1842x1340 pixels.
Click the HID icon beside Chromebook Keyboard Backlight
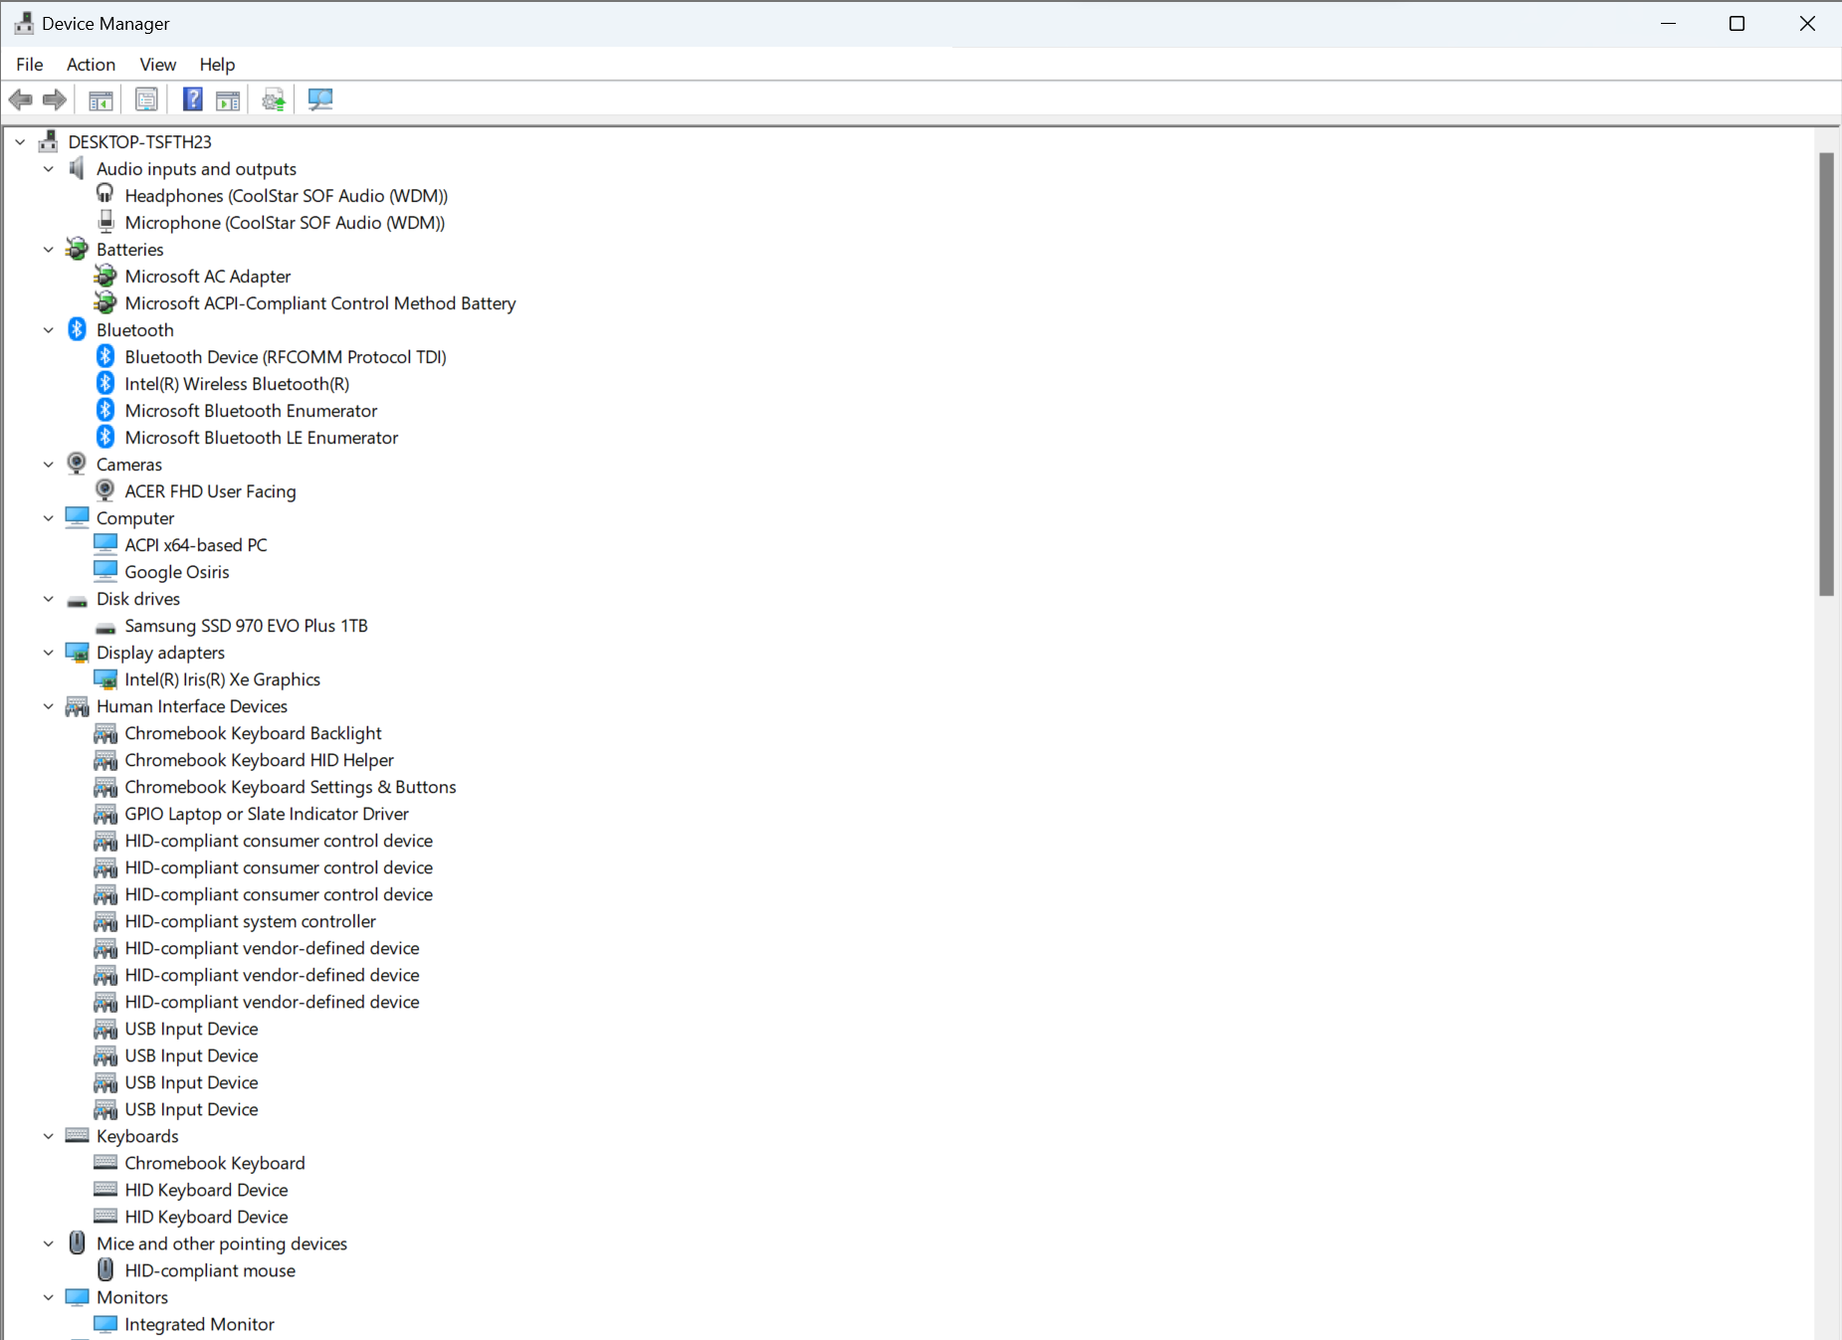(x=105, y=733)
